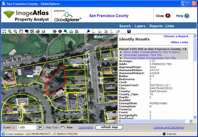
Task: Click the Acreage 0.27 value
Action: click(152, 61)
